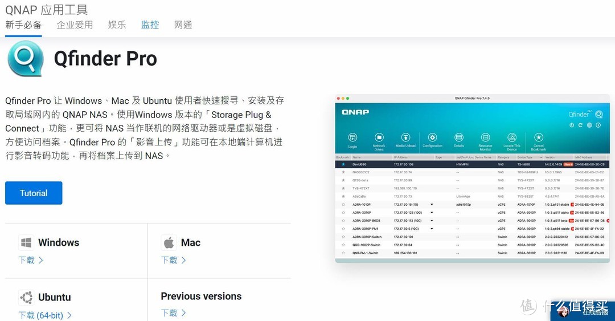Image resolution: width=615 pixels, height=321 pixels.
Task: Click the Windows logo icon
Action: tap(26, 243)
